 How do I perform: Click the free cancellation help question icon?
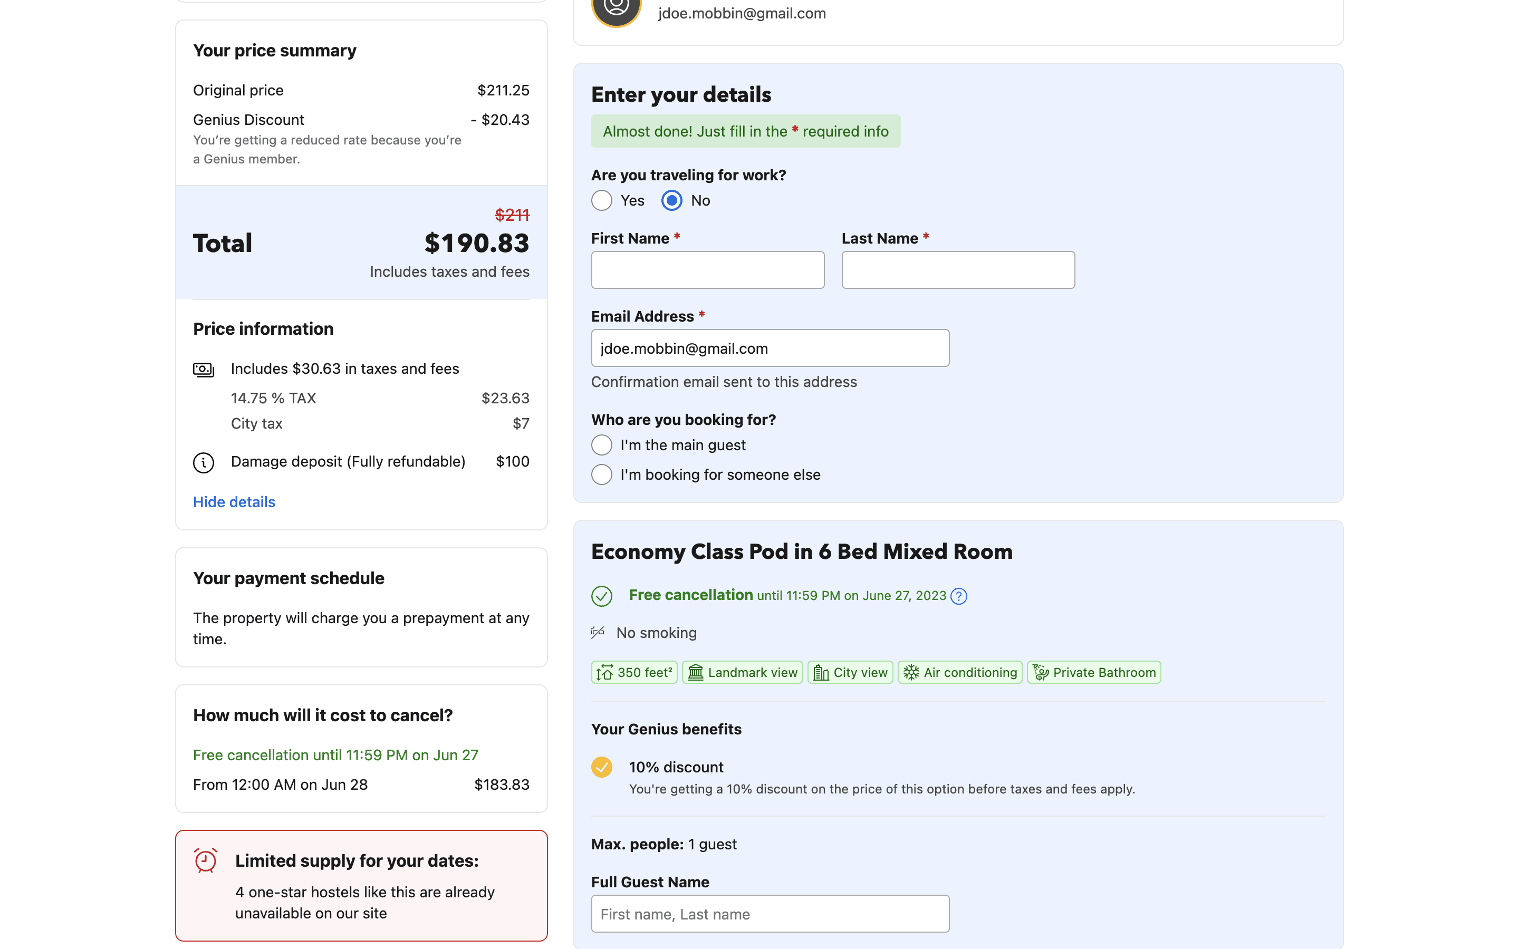click(x=958, y=596)
